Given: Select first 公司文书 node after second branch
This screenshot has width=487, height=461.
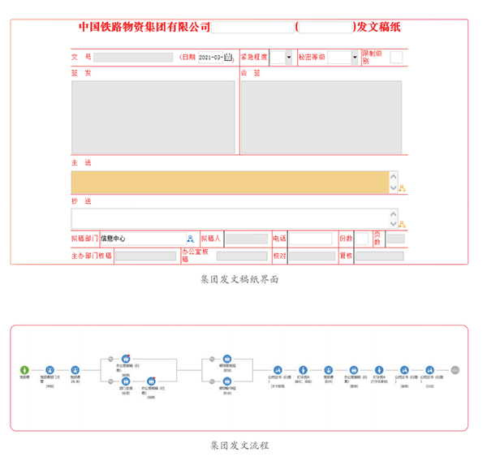Looking at the screenshot, I should [278, 370].
